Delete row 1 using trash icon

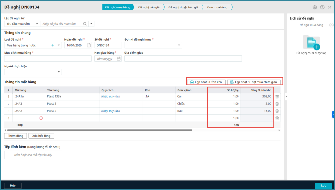tap(277, 97)
